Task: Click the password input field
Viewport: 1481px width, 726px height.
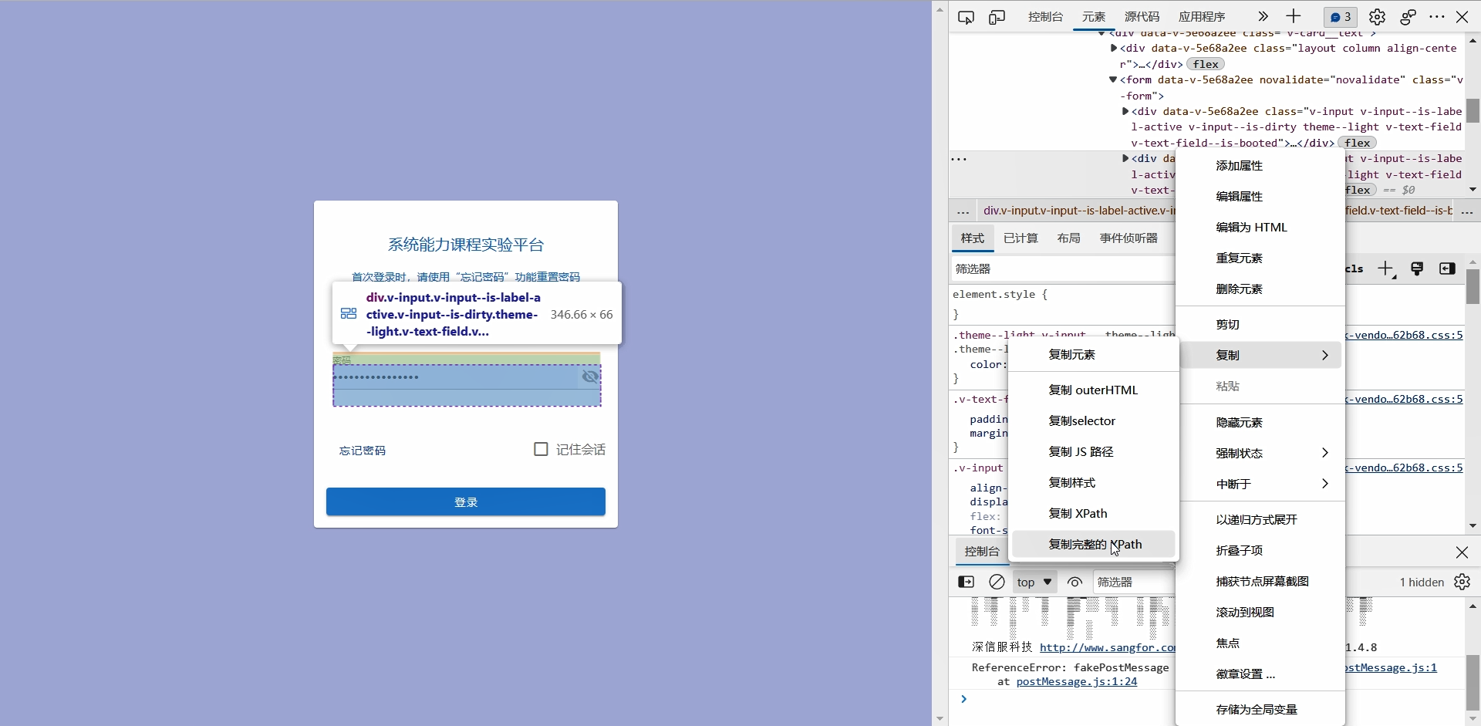Action: pos(455,377)
